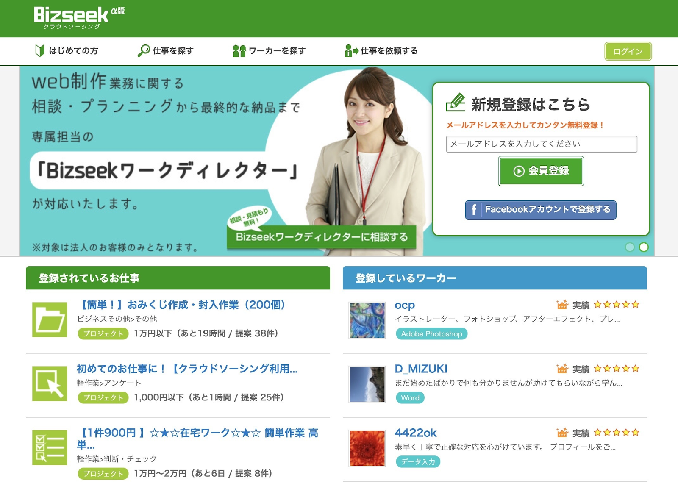Viewport: 678px width, 486px height.
Task: Click the crown icon in 4422ok row
Action: point(562,433)
